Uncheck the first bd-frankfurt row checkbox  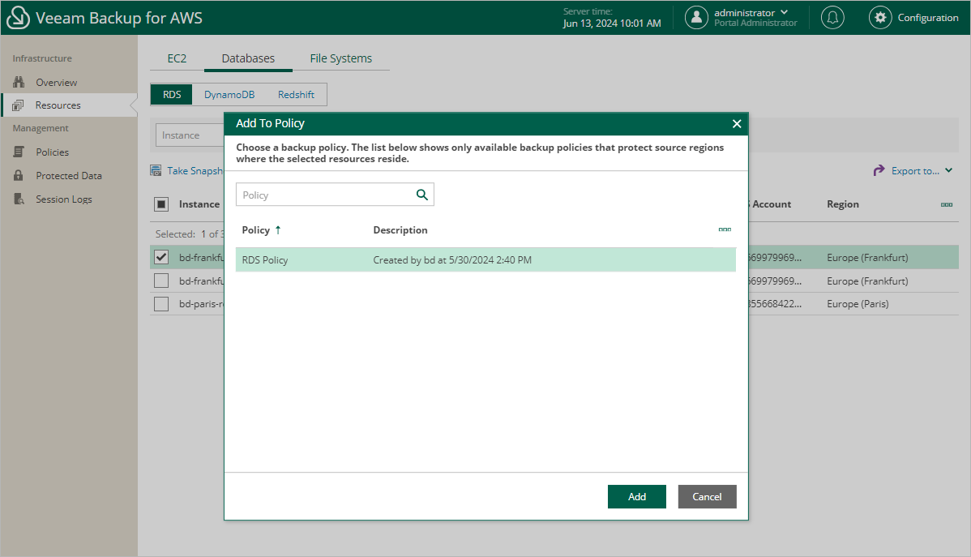coord(161,257)
